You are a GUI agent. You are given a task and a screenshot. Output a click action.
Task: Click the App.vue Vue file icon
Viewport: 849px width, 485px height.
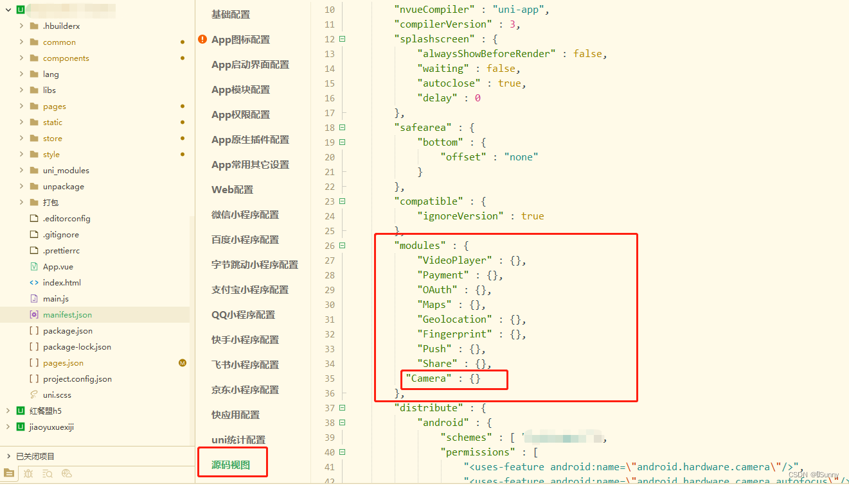pos(34,266)
